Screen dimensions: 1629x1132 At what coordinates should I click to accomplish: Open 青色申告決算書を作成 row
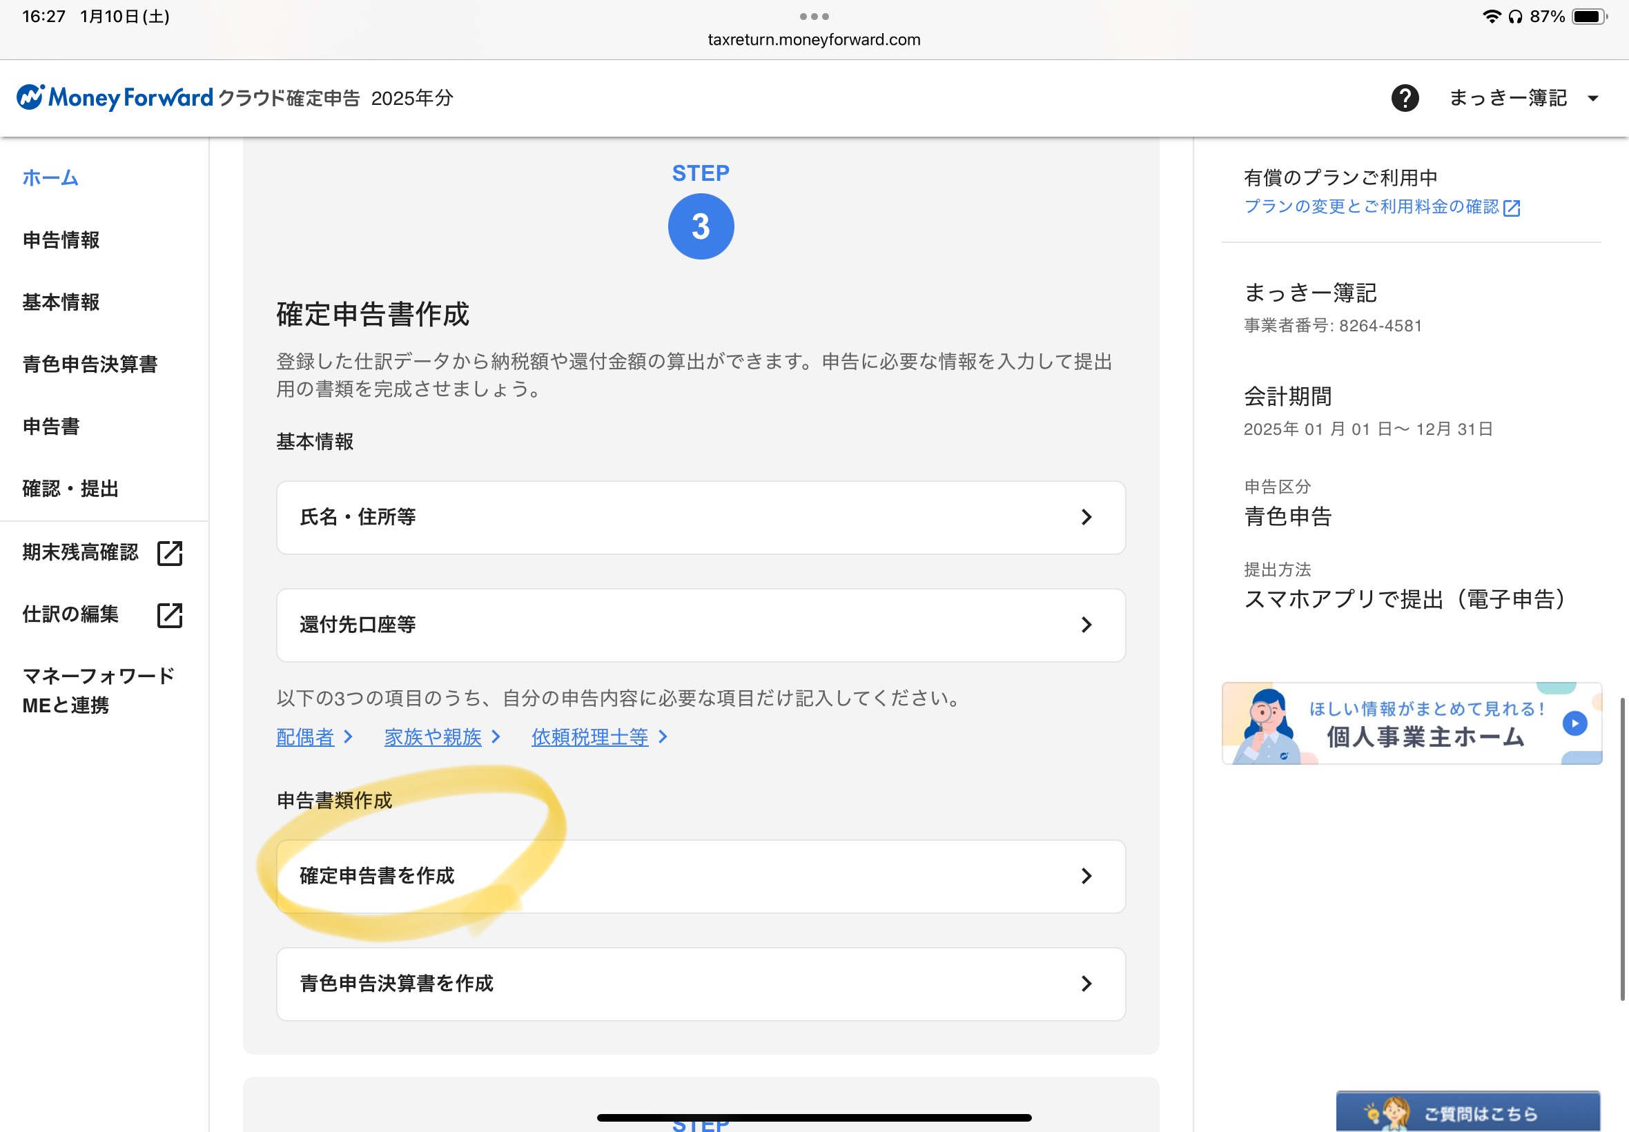[701, 984]
